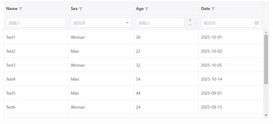This screenshot has width=273, height=124.
Task: Open the Sex column filter funnel icon
Action: coord(81,9)
